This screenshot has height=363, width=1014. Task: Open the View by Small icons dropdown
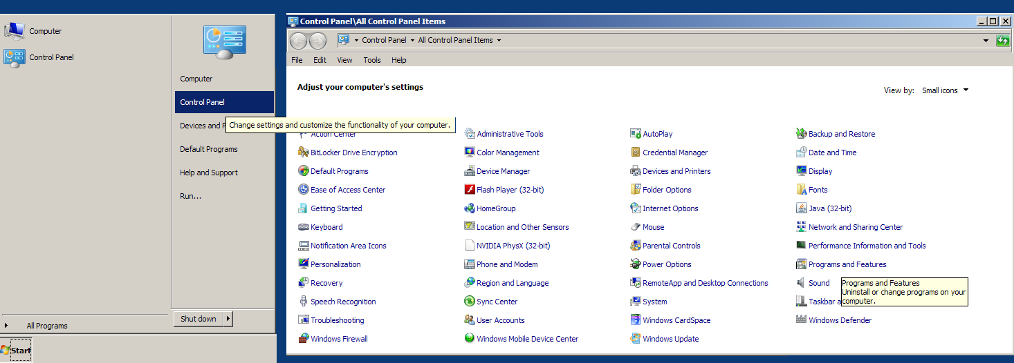945,90
